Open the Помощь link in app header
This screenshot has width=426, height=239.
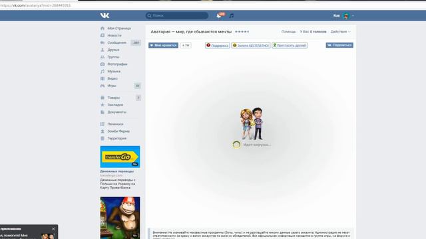click(288, 32)
